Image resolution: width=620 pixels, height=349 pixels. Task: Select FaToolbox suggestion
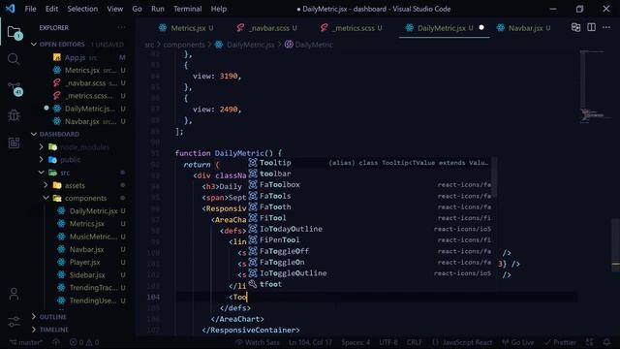[370, 185]
